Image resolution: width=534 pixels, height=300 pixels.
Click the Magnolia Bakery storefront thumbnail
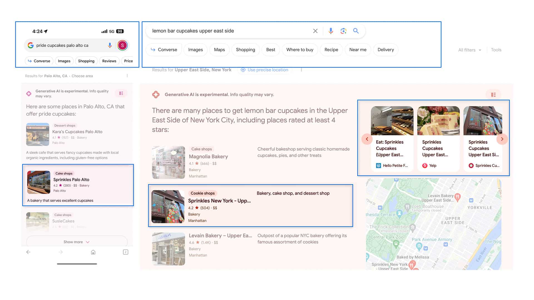coord(168,162)
